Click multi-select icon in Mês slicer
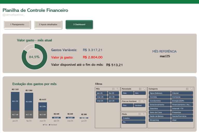199x133 pixels. pos(113,89)
